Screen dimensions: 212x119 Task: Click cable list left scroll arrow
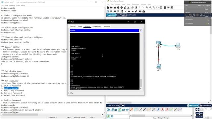click(131, 115)
